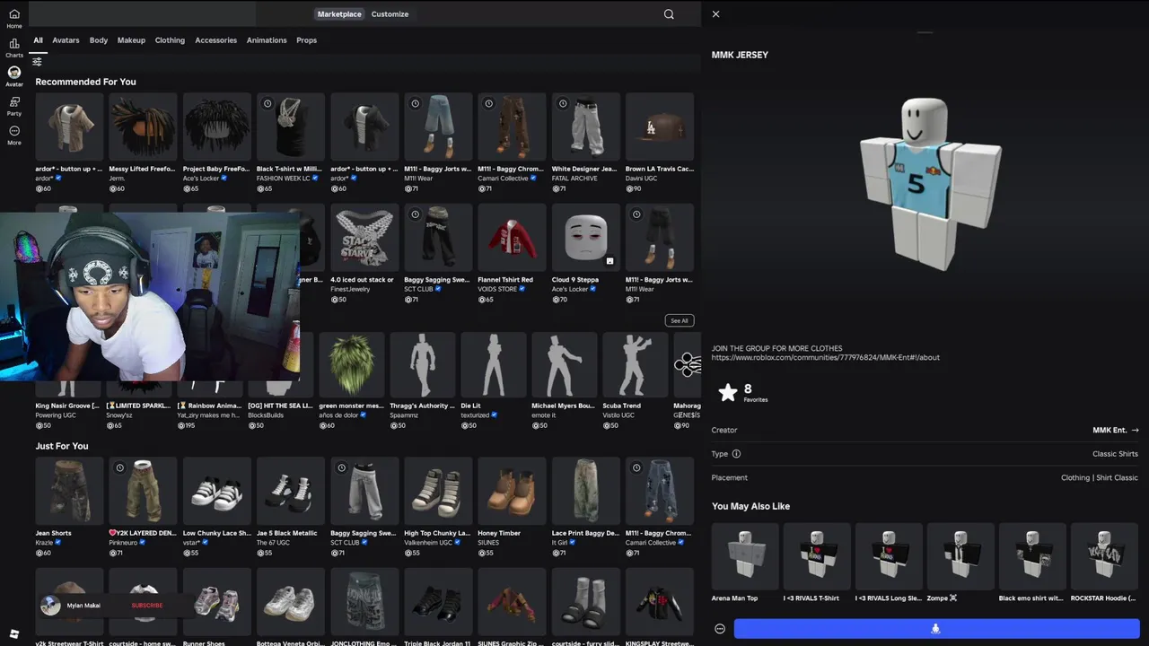Open the Charts sidebar icon
1149x646 pixels.
point(14,48)
